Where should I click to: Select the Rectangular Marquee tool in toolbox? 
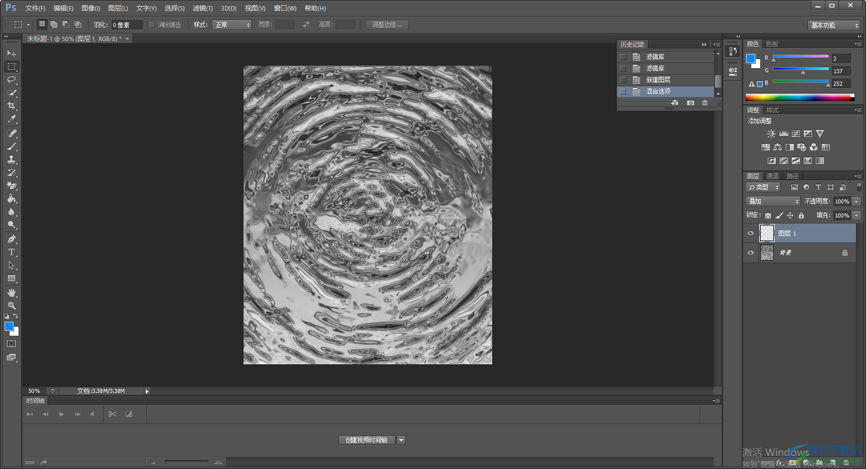[12, 66]
